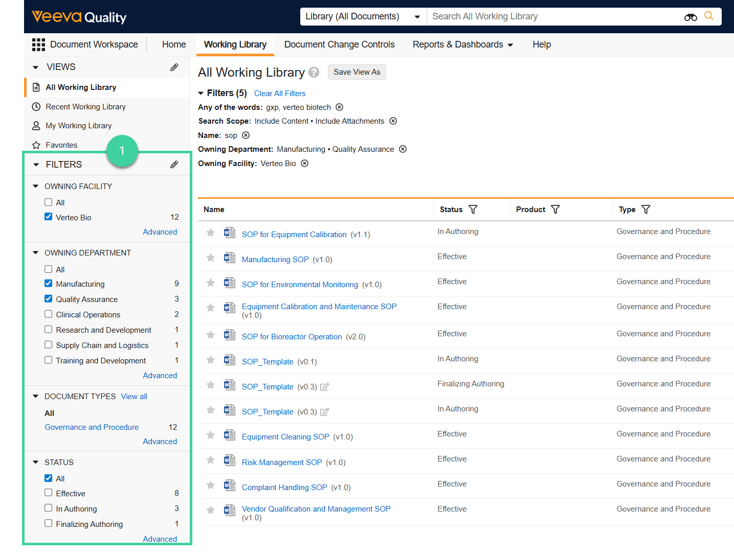Viewport: 734px width, 555px height.
Task: Edit views with the VIEWS pencil icon
Action: pyautogui.click(x=174, y=67)
